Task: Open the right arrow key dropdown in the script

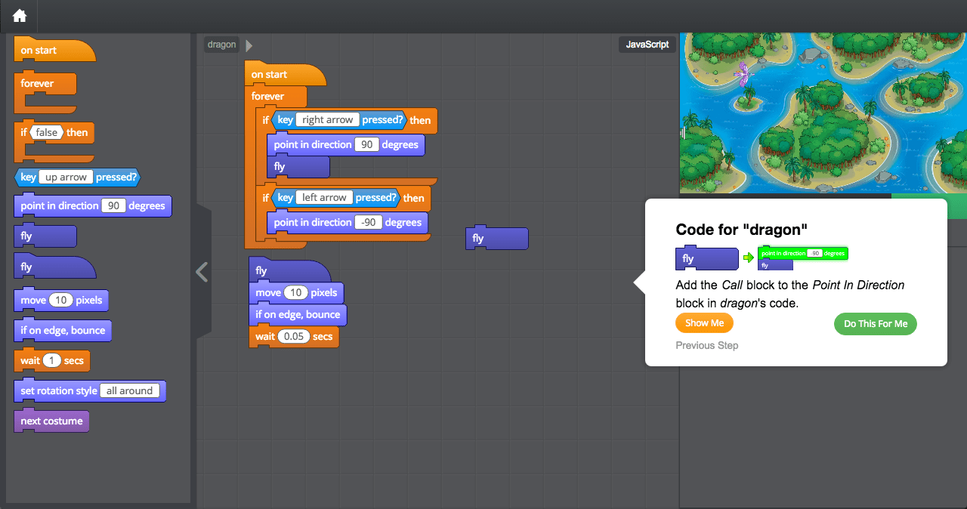Action: tap(327, 119)
